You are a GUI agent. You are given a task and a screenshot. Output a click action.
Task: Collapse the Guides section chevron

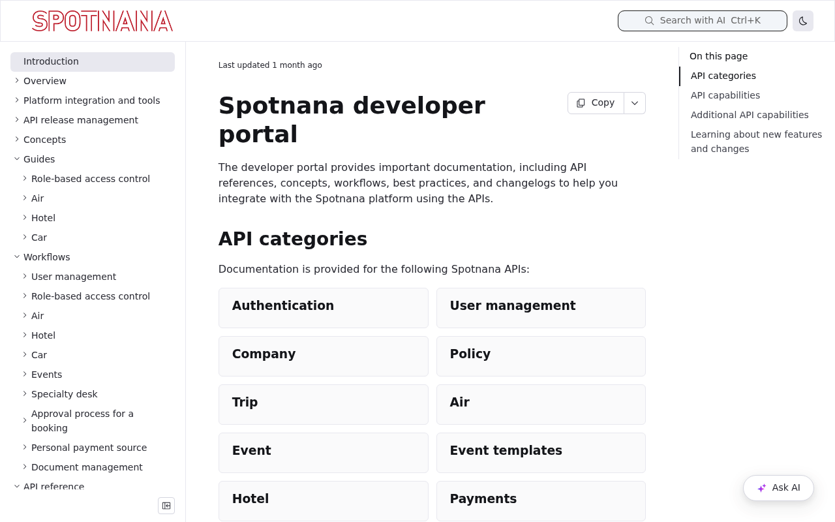tap(17, 159)
